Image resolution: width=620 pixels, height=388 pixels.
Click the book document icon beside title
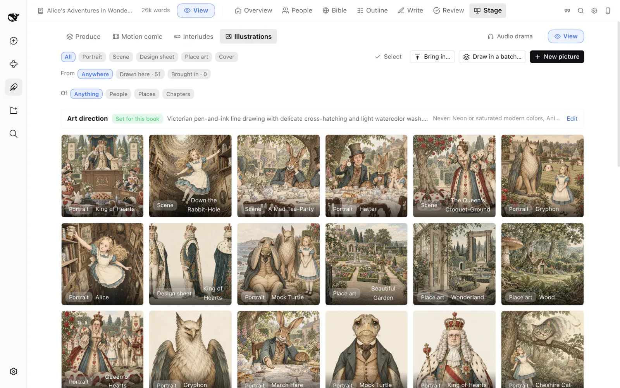[x=41, y=11]
